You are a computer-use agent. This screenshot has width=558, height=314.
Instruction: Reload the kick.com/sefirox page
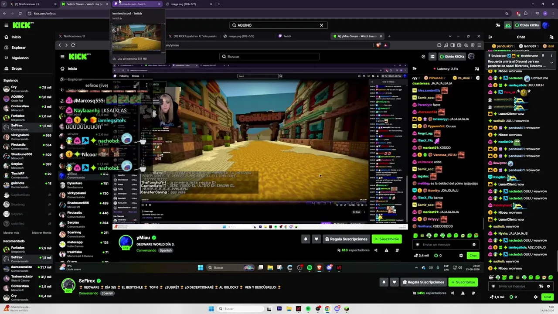pyautogui.click(x=20, y=14)
